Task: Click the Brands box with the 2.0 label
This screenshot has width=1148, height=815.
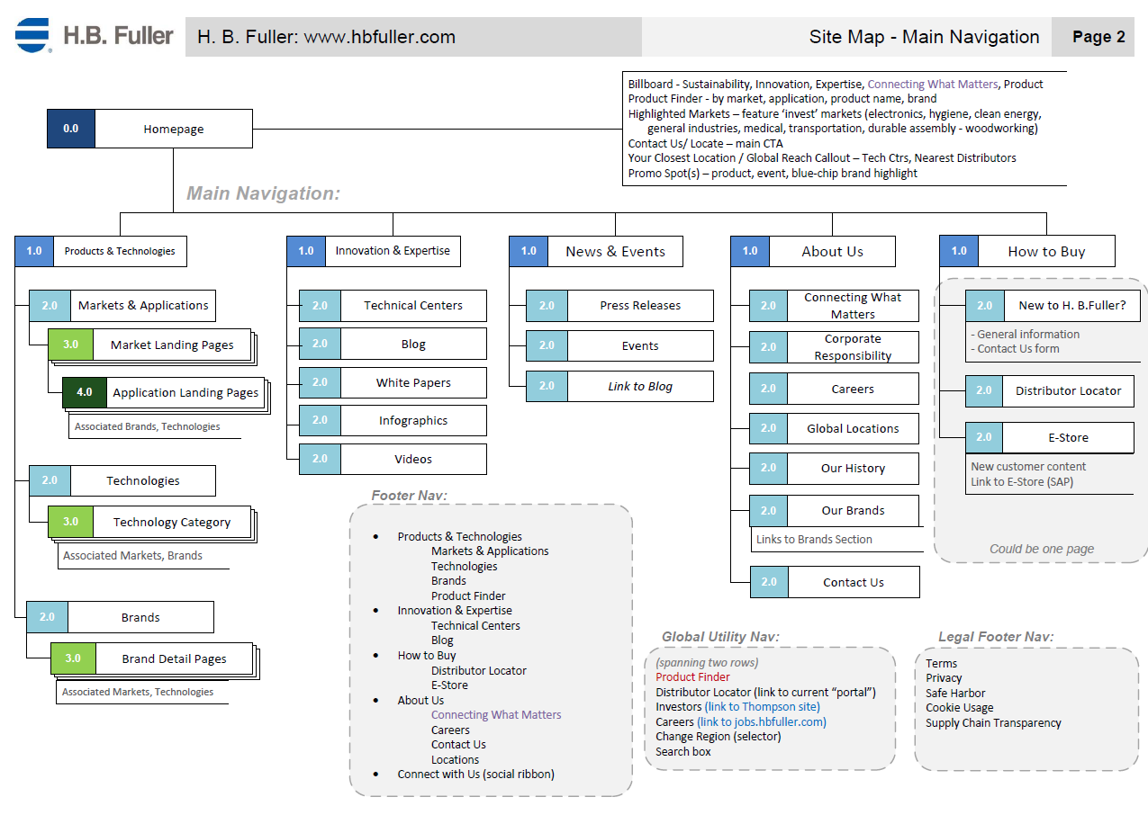Action: (x=120, y=618)
